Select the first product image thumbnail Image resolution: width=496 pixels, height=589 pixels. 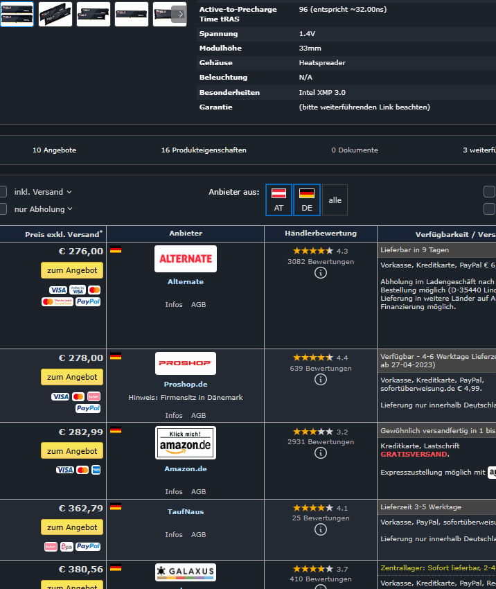tap(17, 15)
